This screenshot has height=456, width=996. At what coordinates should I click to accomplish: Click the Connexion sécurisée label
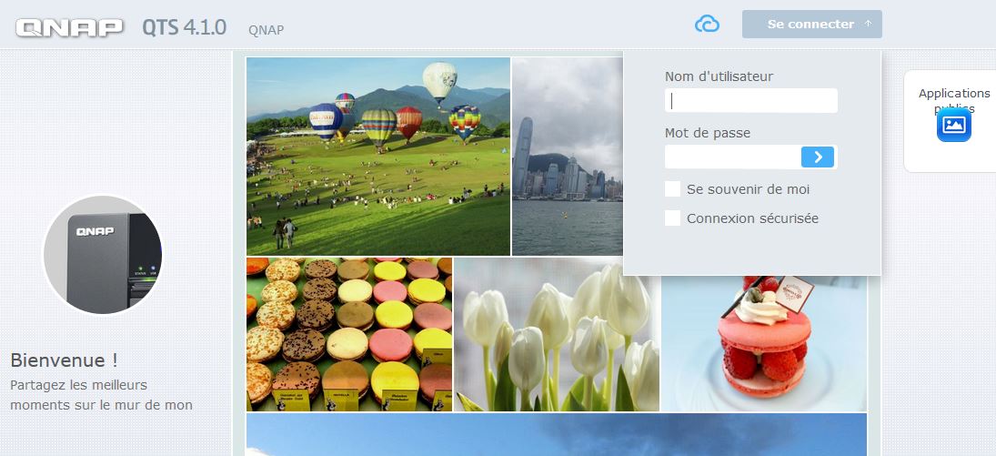point(753,218)
